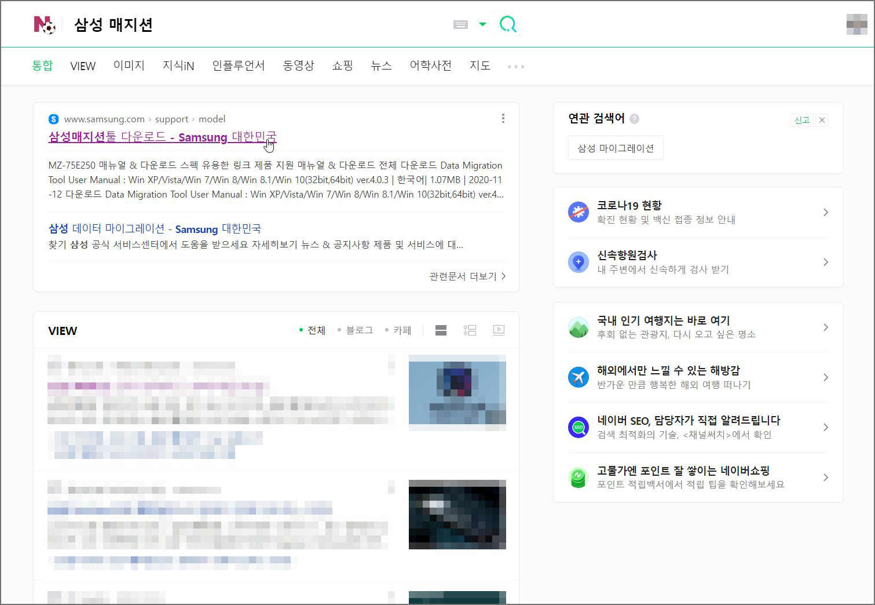The width and height of the screenshot is (875, 605).
Task: Click the 신고 report button
Action: (802, 120)
